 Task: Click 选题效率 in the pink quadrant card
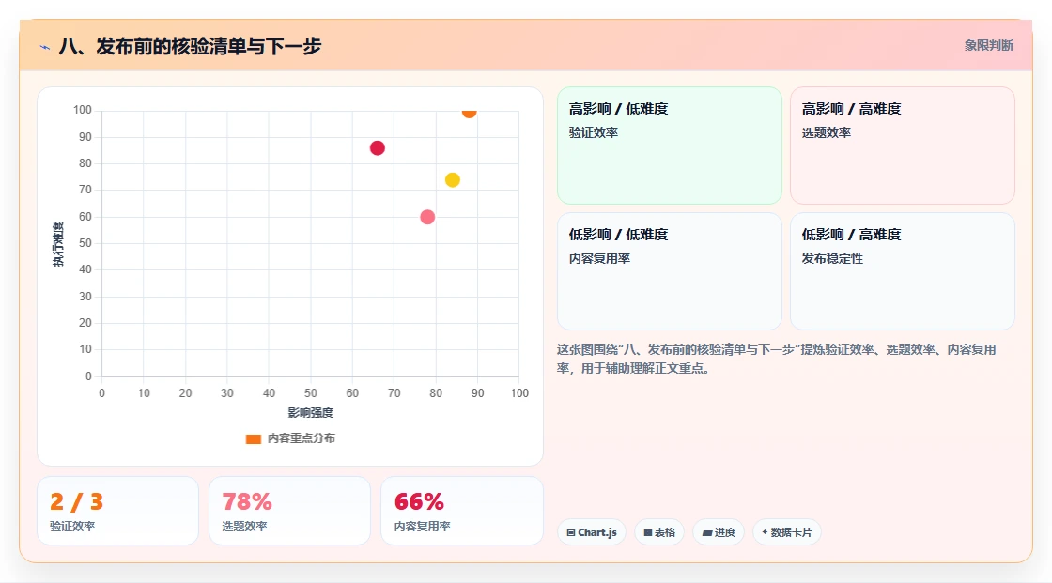(827, 132)
